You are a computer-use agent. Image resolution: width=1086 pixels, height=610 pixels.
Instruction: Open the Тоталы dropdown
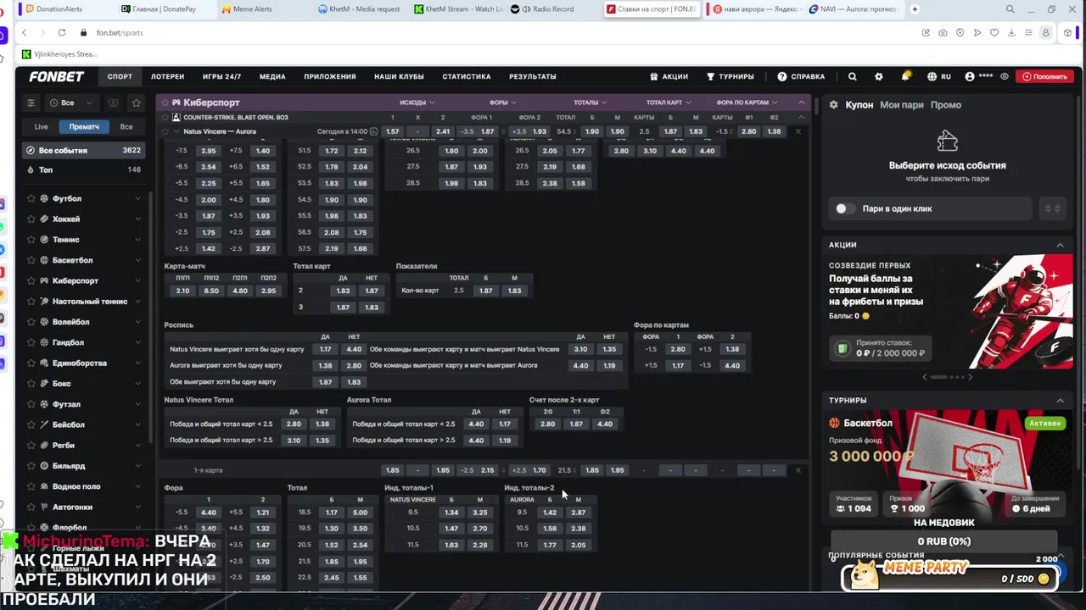click(x=590, y=103)
